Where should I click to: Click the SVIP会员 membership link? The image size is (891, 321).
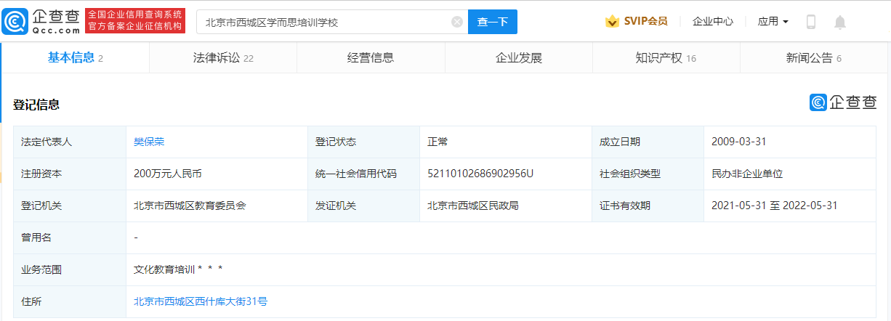tap(645, 22)
